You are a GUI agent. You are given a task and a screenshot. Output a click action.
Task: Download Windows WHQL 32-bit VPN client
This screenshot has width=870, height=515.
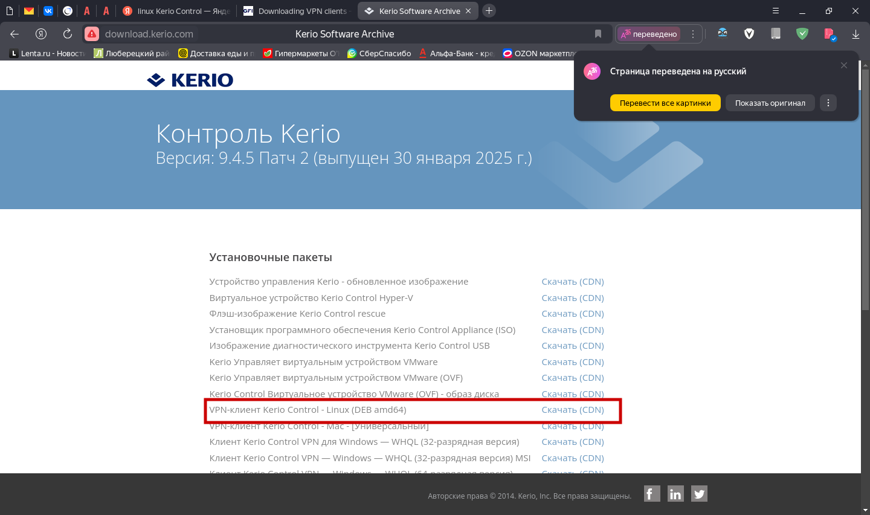573,442
